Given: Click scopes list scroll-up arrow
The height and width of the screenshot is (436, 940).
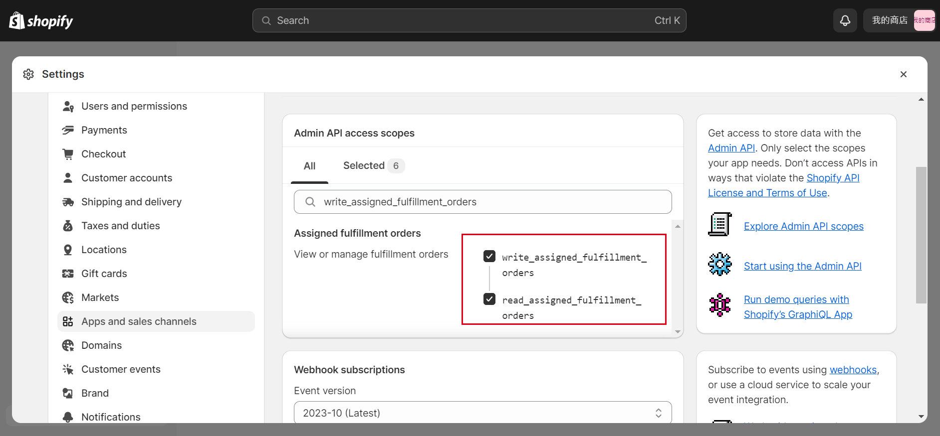Looking at the screenshot, I should point(678,226).
